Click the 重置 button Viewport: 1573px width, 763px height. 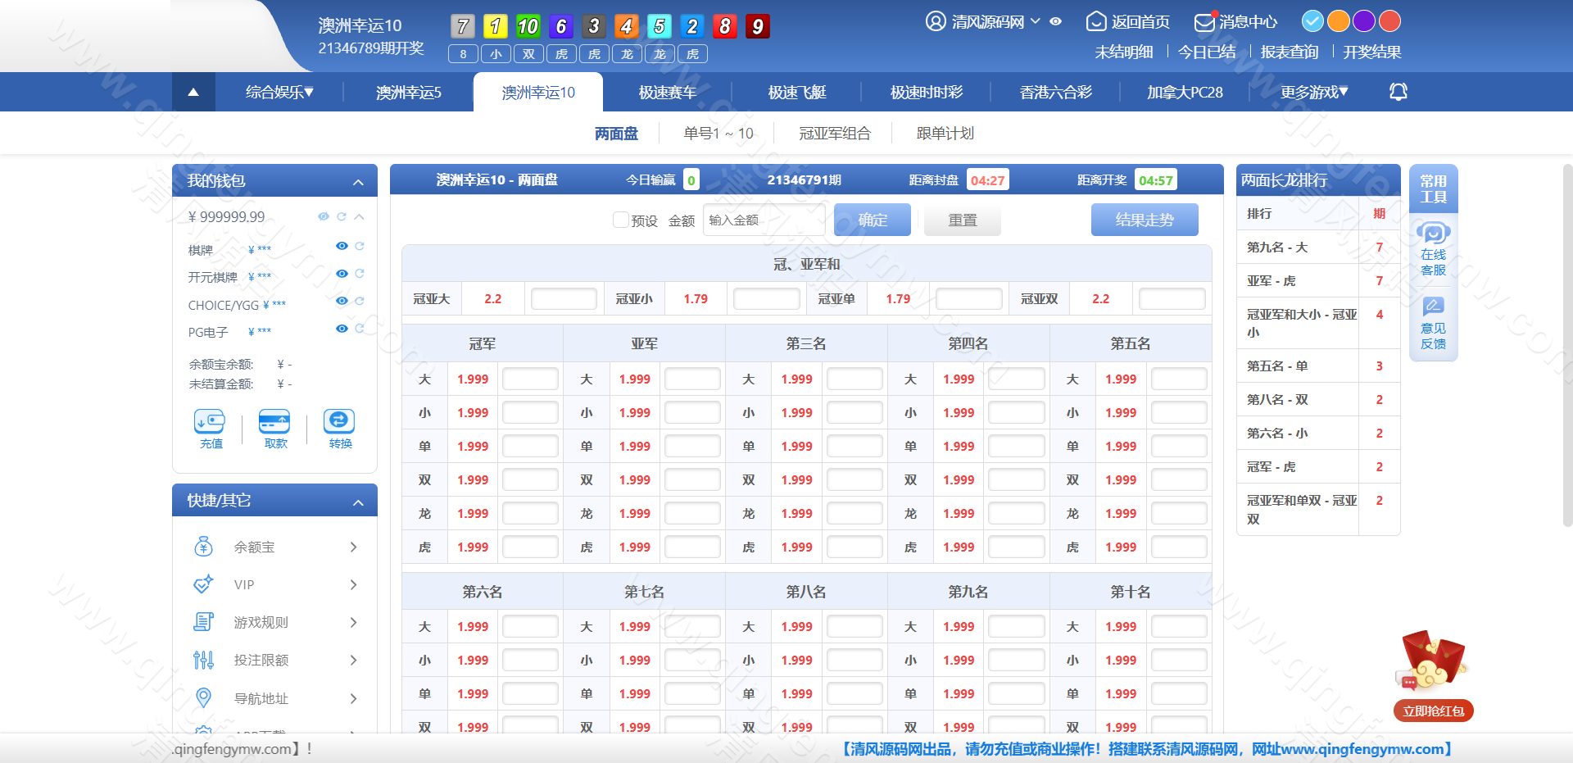point(963,220)
